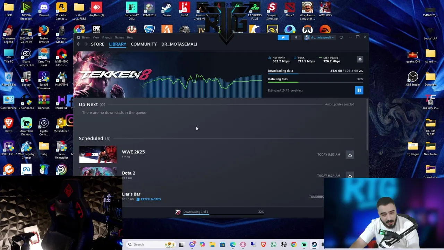Open Steam notifications bell
The width and height of the screenshot is (444, 250).
(x=296, y=37)
